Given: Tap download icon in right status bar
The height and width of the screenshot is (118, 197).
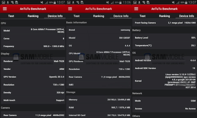Looking at the screenshot, I should click(139, 2).
